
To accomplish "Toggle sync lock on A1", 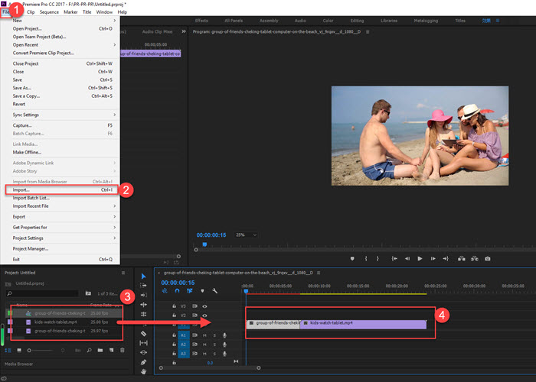I will (194, 335).
